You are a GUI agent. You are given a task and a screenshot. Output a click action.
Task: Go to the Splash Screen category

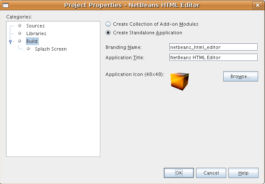[51, 49]
